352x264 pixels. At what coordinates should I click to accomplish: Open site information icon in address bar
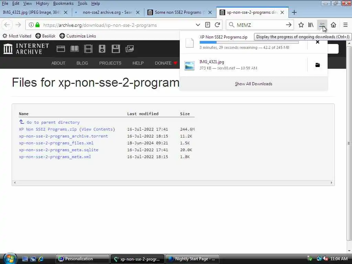tap(31, 25)
